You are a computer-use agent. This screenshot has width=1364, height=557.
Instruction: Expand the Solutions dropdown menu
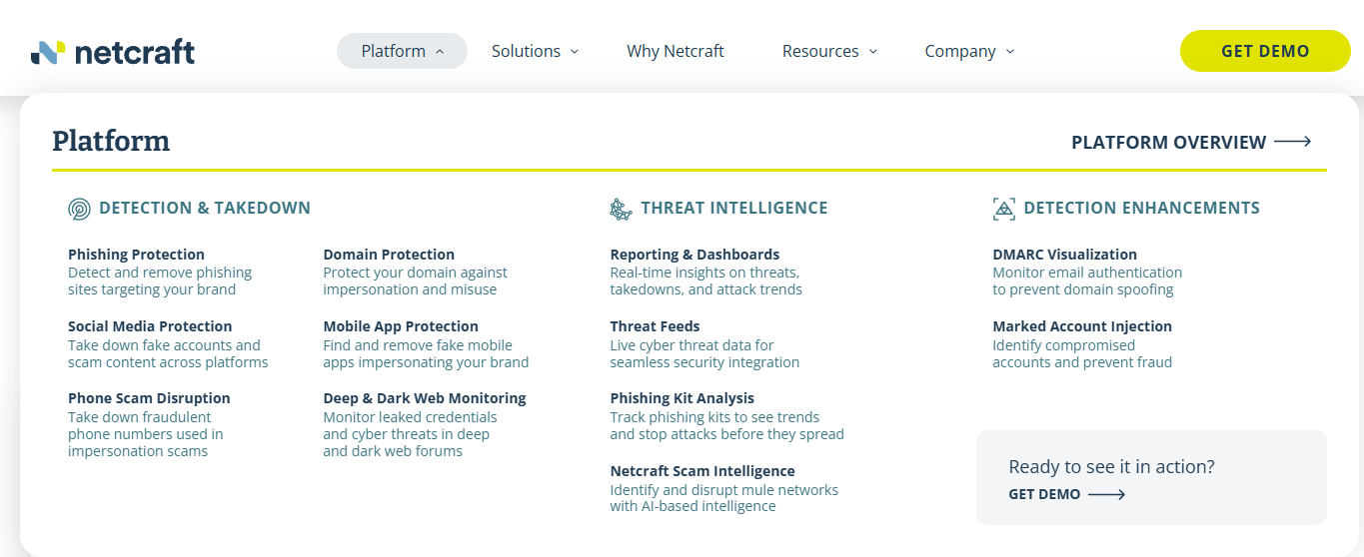[535, 51]
